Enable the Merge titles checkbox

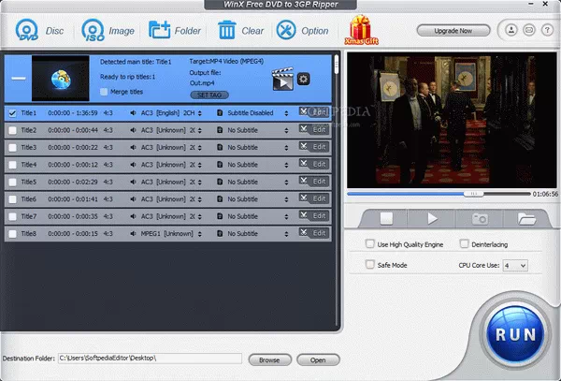pos(103,92)
